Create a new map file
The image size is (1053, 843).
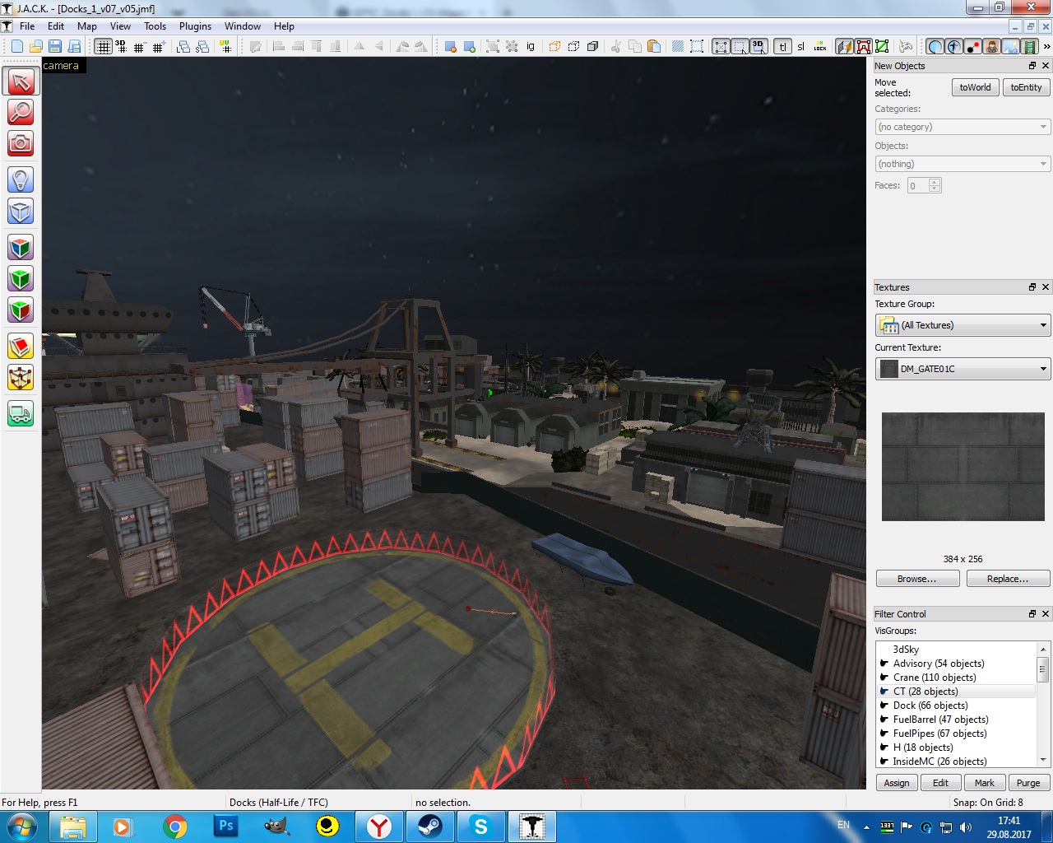pos(16,47)
